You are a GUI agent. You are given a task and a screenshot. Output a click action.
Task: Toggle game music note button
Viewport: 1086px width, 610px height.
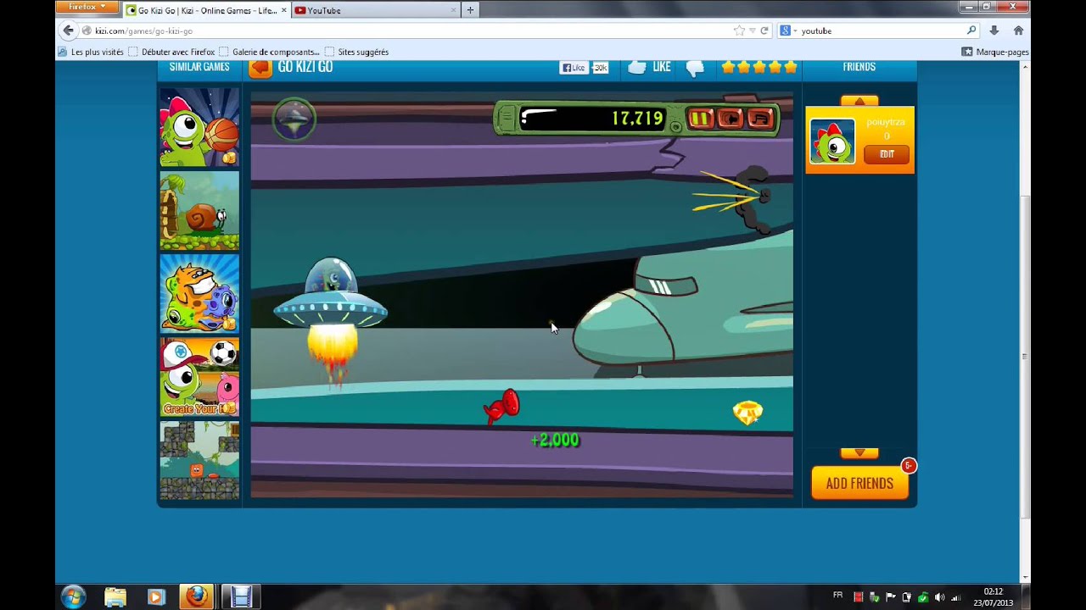coord(760,119)
